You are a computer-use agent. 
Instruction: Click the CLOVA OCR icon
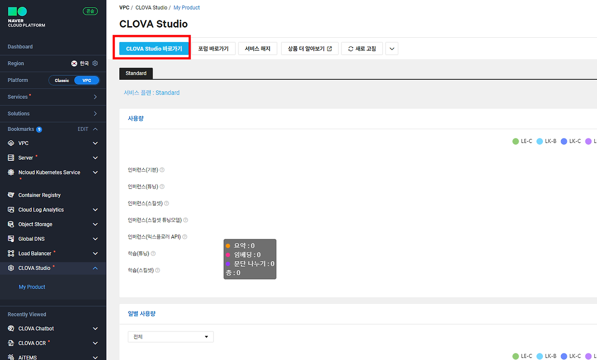tap(11, 343)
